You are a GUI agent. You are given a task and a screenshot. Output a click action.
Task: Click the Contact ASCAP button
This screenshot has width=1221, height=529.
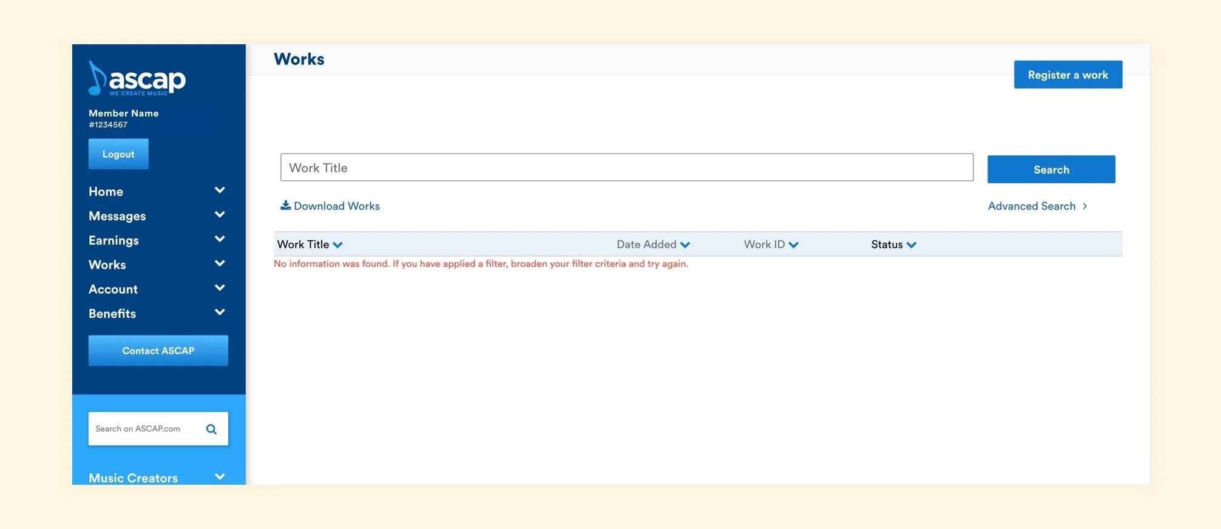coord(158,351)
